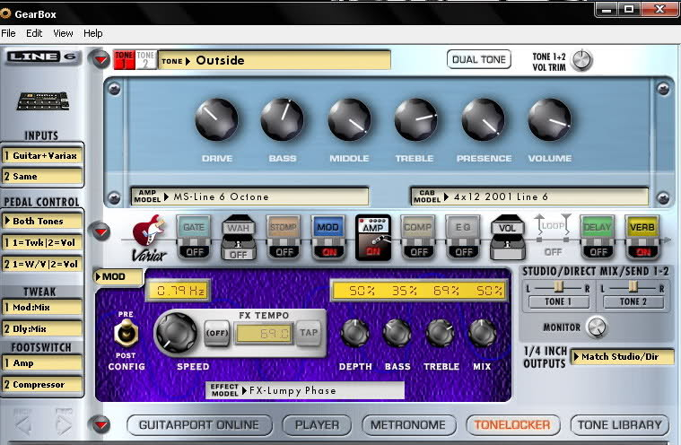The height and width of the screenshot is (445, 681).
Task: Click the Variax guitar icon
Action: pos(150,237)
